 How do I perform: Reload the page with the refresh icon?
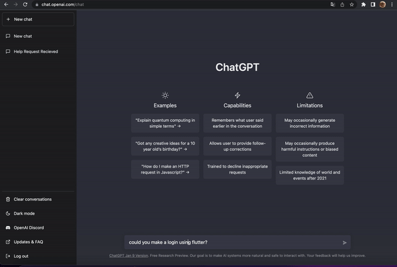tap(25, 5)
